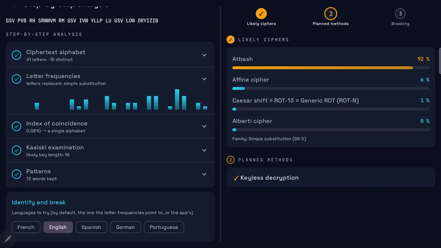Expand the Letter frequencies section chevron

(x=204, y=79)
